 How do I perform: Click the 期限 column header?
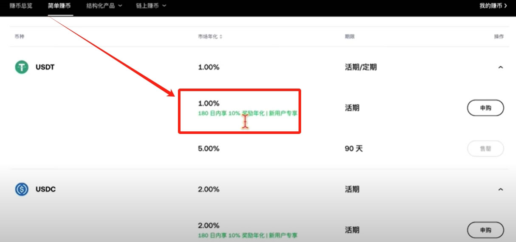coord(350,37)
